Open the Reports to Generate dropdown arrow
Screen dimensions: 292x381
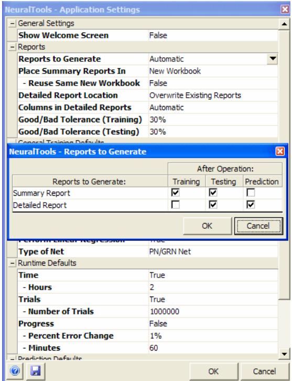click(x=273, y=59)
